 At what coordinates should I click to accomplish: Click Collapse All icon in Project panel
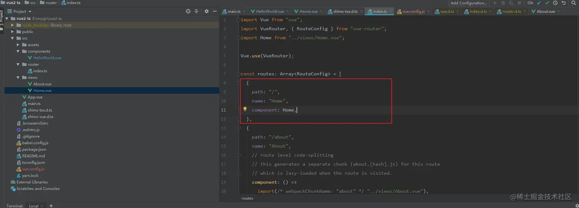point(196,11)
